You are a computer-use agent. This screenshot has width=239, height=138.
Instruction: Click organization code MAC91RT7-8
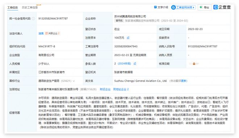[47, 46]
